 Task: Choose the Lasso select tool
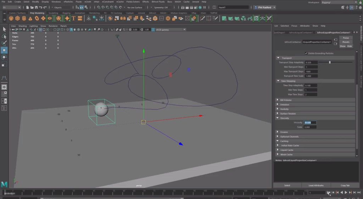pos(4,36)
